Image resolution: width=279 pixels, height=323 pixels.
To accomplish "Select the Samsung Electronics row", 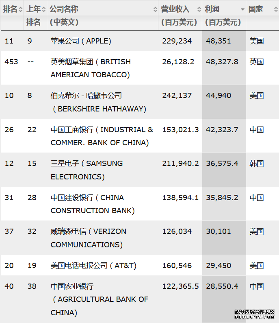I will pos(139,170).
